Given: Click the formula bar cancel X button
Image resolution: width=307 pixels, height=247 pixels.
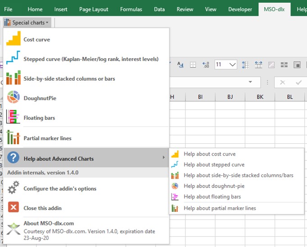Looking at the screenshot, I should 282,82.
